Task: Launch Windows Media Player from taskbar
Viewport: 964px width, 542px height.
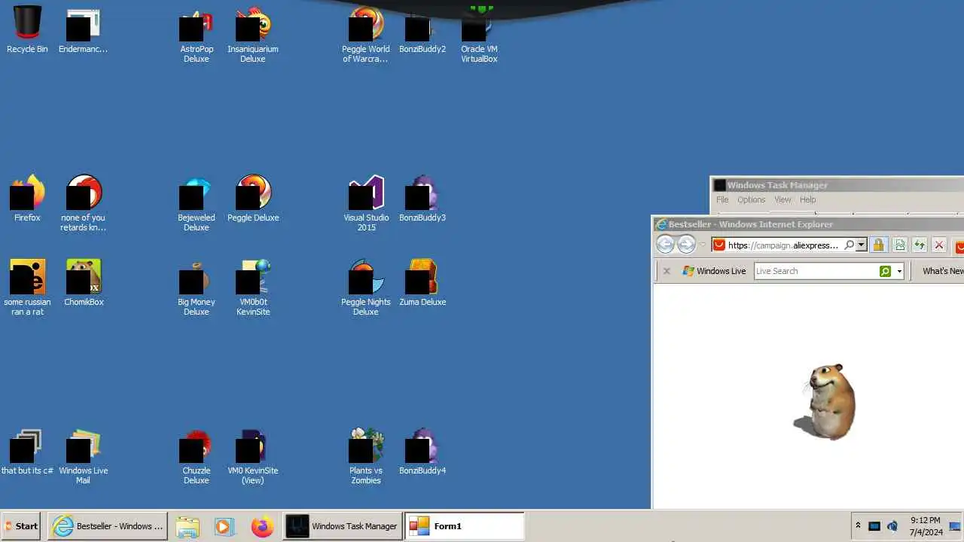Action: pyautogui.click(x=224, y=526)
